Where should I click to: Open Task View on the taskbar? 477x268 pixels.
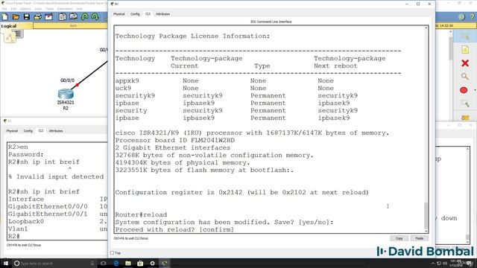pos(103,263)
